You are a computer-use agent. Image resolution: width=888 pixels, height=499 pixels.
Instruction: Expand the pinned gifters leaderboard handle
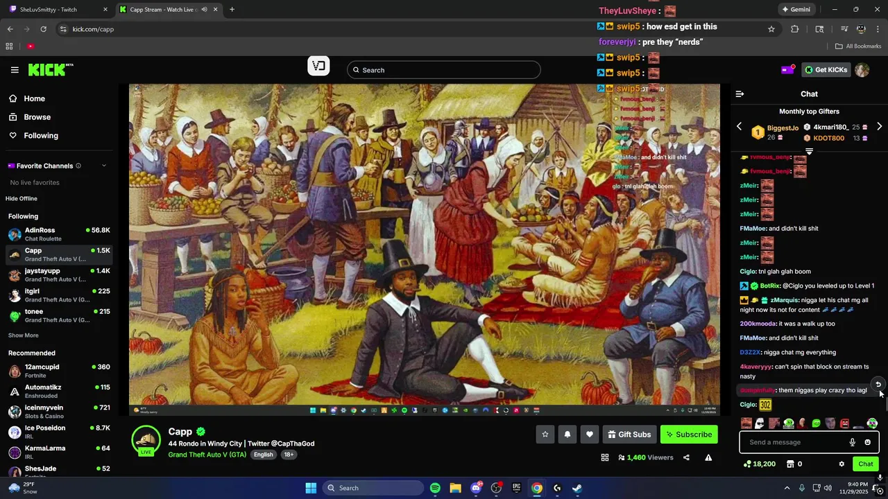(809, 150)
